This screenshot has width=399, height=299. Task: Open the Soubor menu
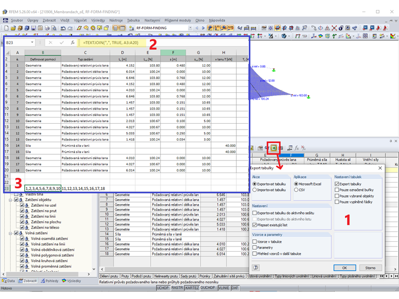(17, 20)
